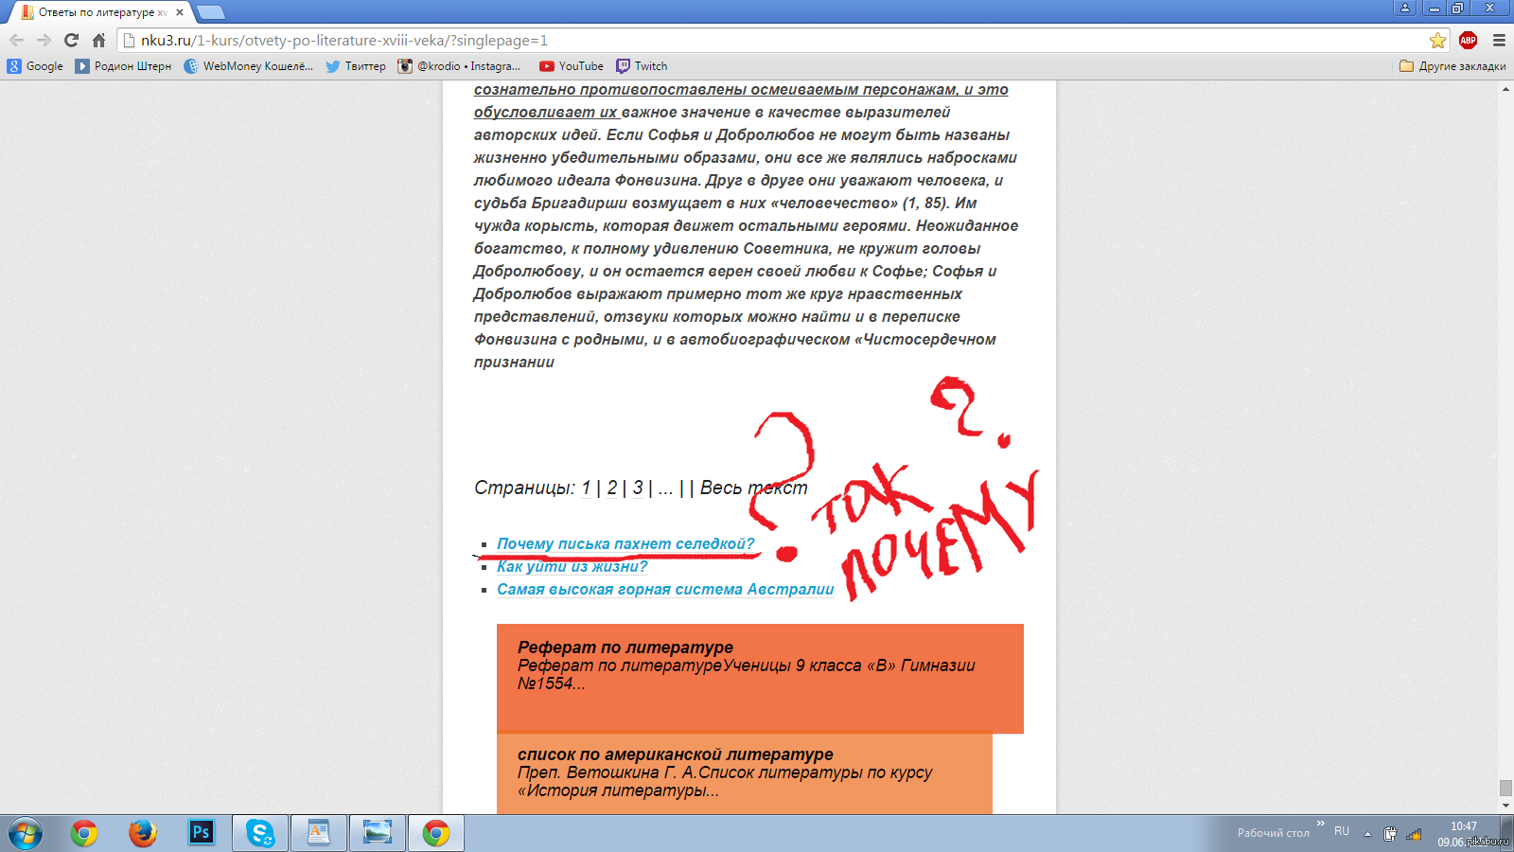Open Photoshop from the taskbar
Screen dimensions: 1514x852
[202, 832]
